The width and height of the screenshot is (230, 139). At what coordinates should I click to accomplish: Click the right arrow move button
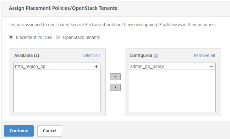pyautogui.click(x=115, y=77)
